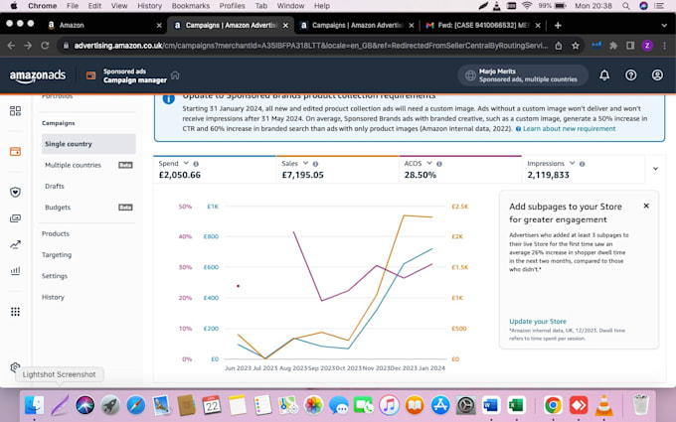Open the help question mark icon
The image size is (676, 422).
pos(630,75)
